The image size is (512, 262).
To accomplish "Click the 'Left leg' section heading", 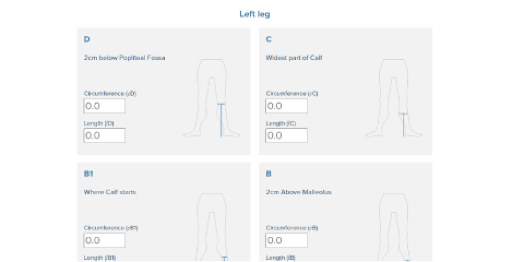I will (x=255, y=14).
